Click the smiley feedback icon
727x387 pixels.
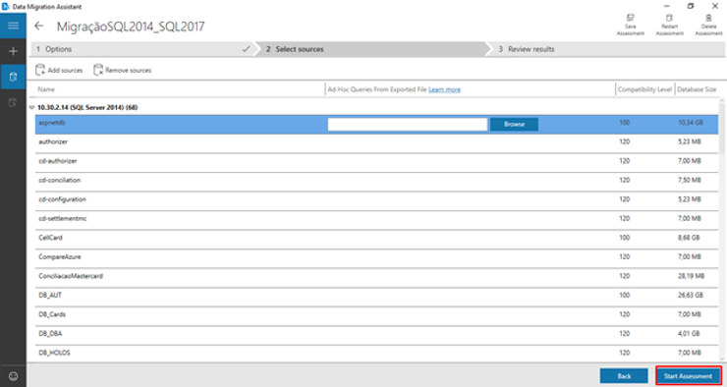point(13,376)
